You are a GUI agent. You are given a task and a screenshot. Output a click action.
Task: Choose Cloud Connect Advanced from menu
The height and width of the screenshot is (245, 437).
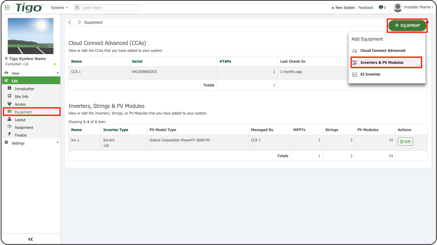tap(382, 51)
